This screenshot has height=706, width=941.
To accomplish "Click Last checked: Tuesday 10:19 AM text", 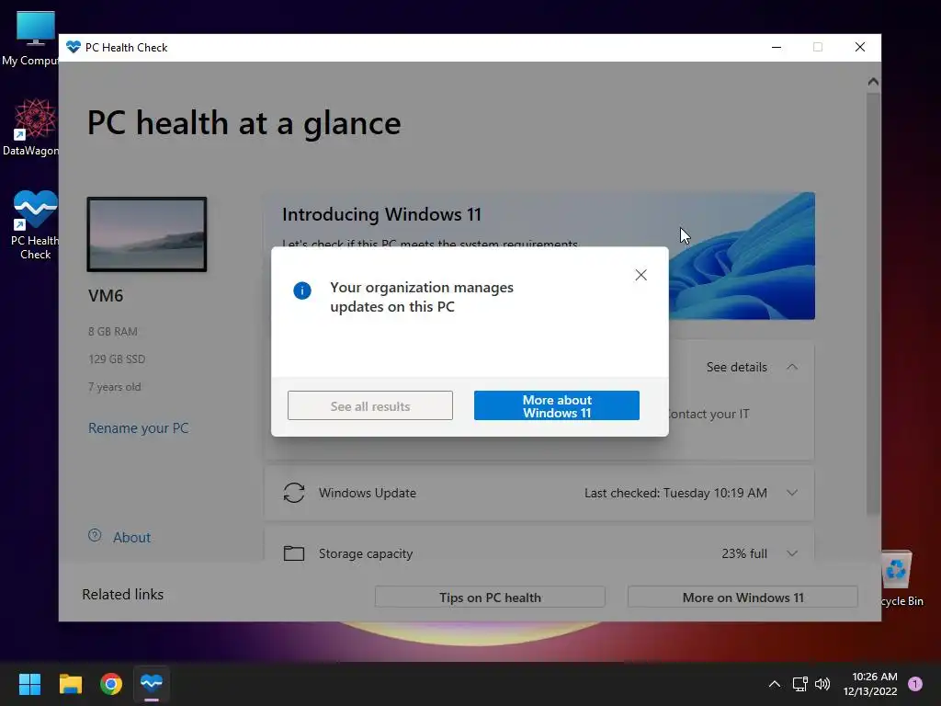I will [x=675, y=493].
